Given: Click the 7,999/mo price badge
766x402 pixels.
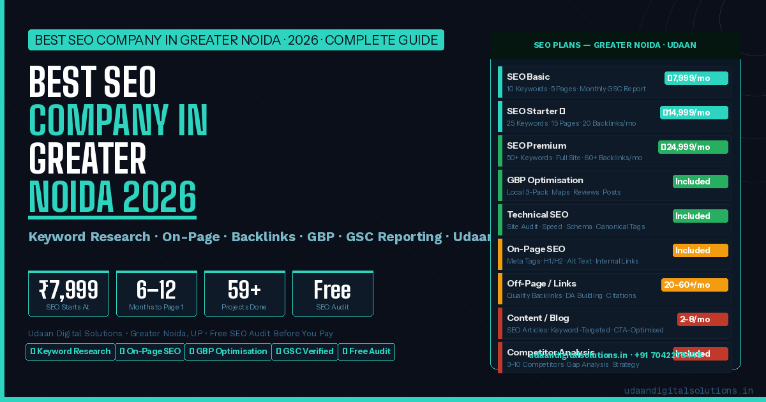Looking at the screenshot, I should (696, 78).
